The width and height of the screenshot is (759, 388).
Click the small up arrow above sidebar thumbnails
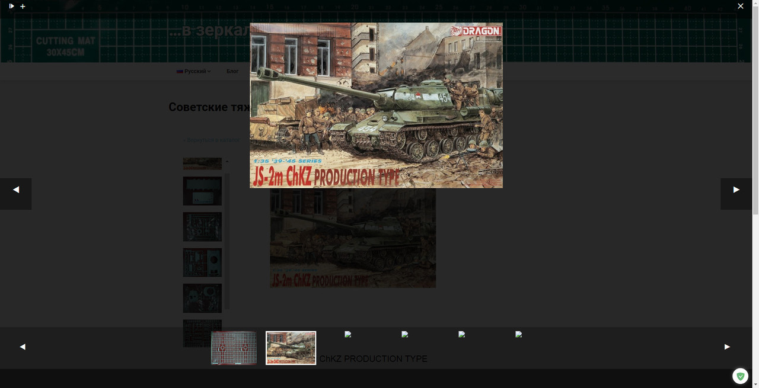click(227, 162)
